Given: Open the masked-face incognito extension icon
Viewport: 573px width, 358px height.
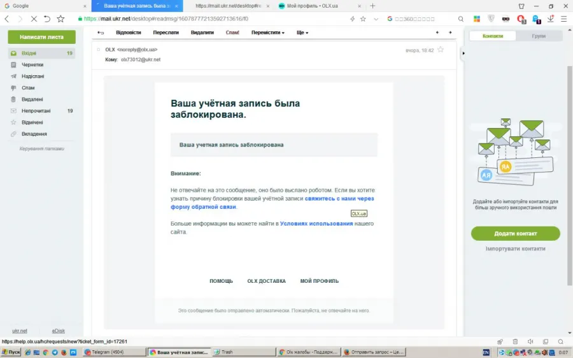Looking at the screenshot, I should click(506, 19).
